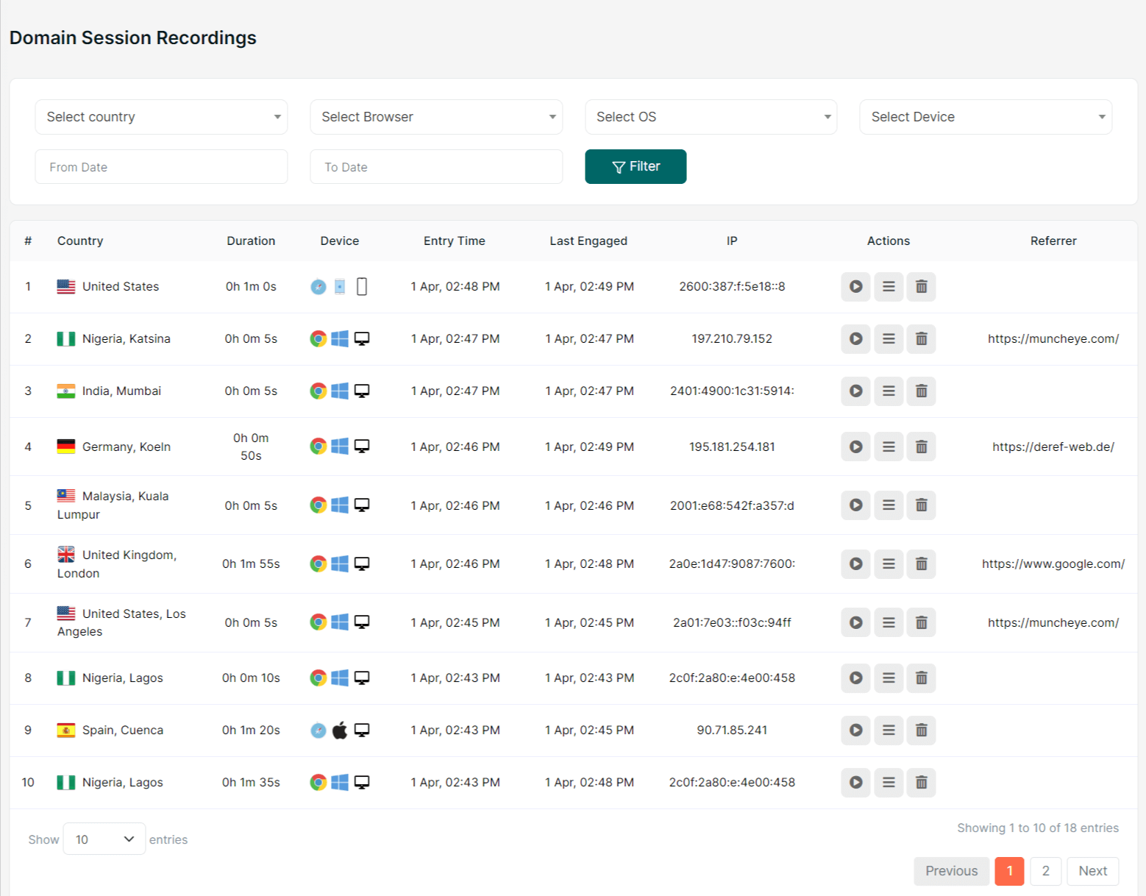This screenshot has width=1146, height=896.
Task: Delete the row 10 Nigeria, Lagos session
Action: pos(921,783)
